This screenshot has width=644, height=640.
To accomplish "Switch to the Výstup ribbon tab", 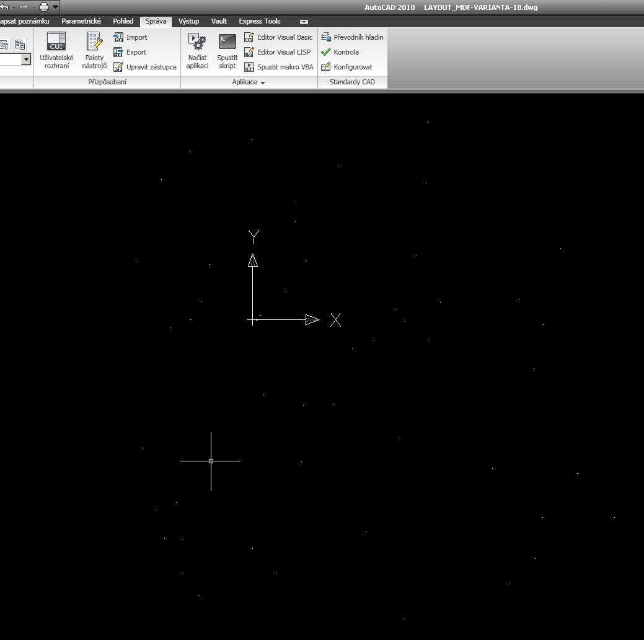I will point(188,21).
